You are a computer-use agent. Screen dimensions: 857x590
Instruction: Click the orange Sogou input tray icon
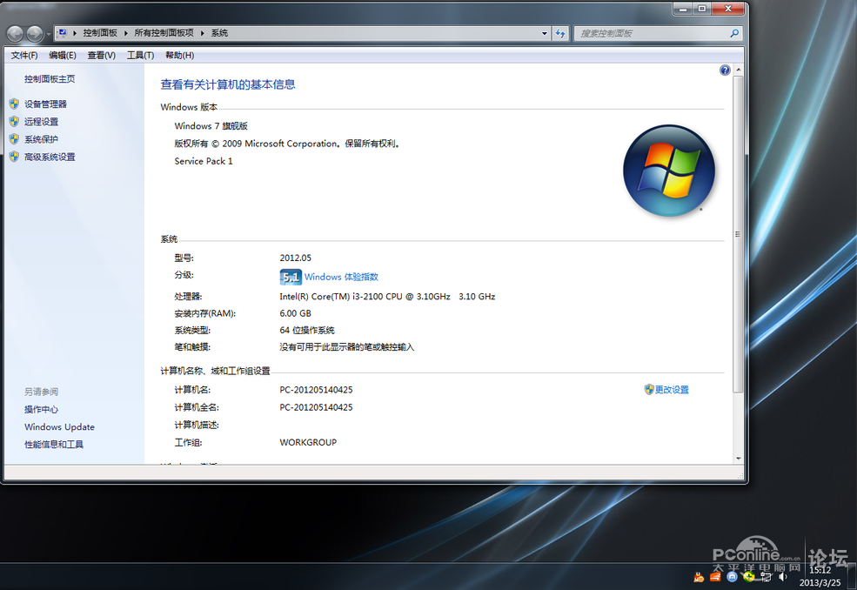tap(715, 577)
